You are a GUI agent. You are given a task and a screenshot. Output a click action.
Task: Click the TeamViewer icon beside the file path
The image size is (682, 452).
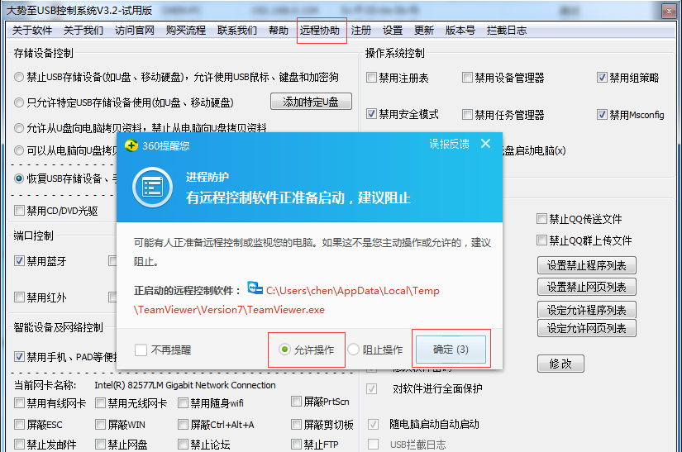[255, 288]
